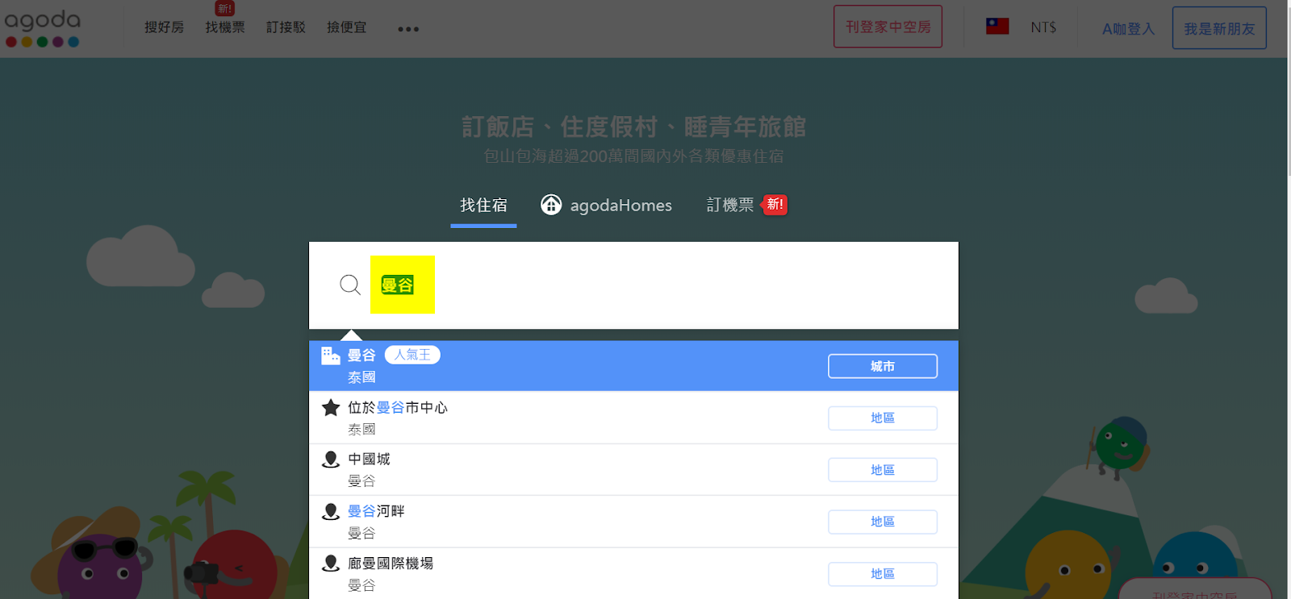Click the 刊登家中空房 button
1291x599 pixels.
point(888,27)
